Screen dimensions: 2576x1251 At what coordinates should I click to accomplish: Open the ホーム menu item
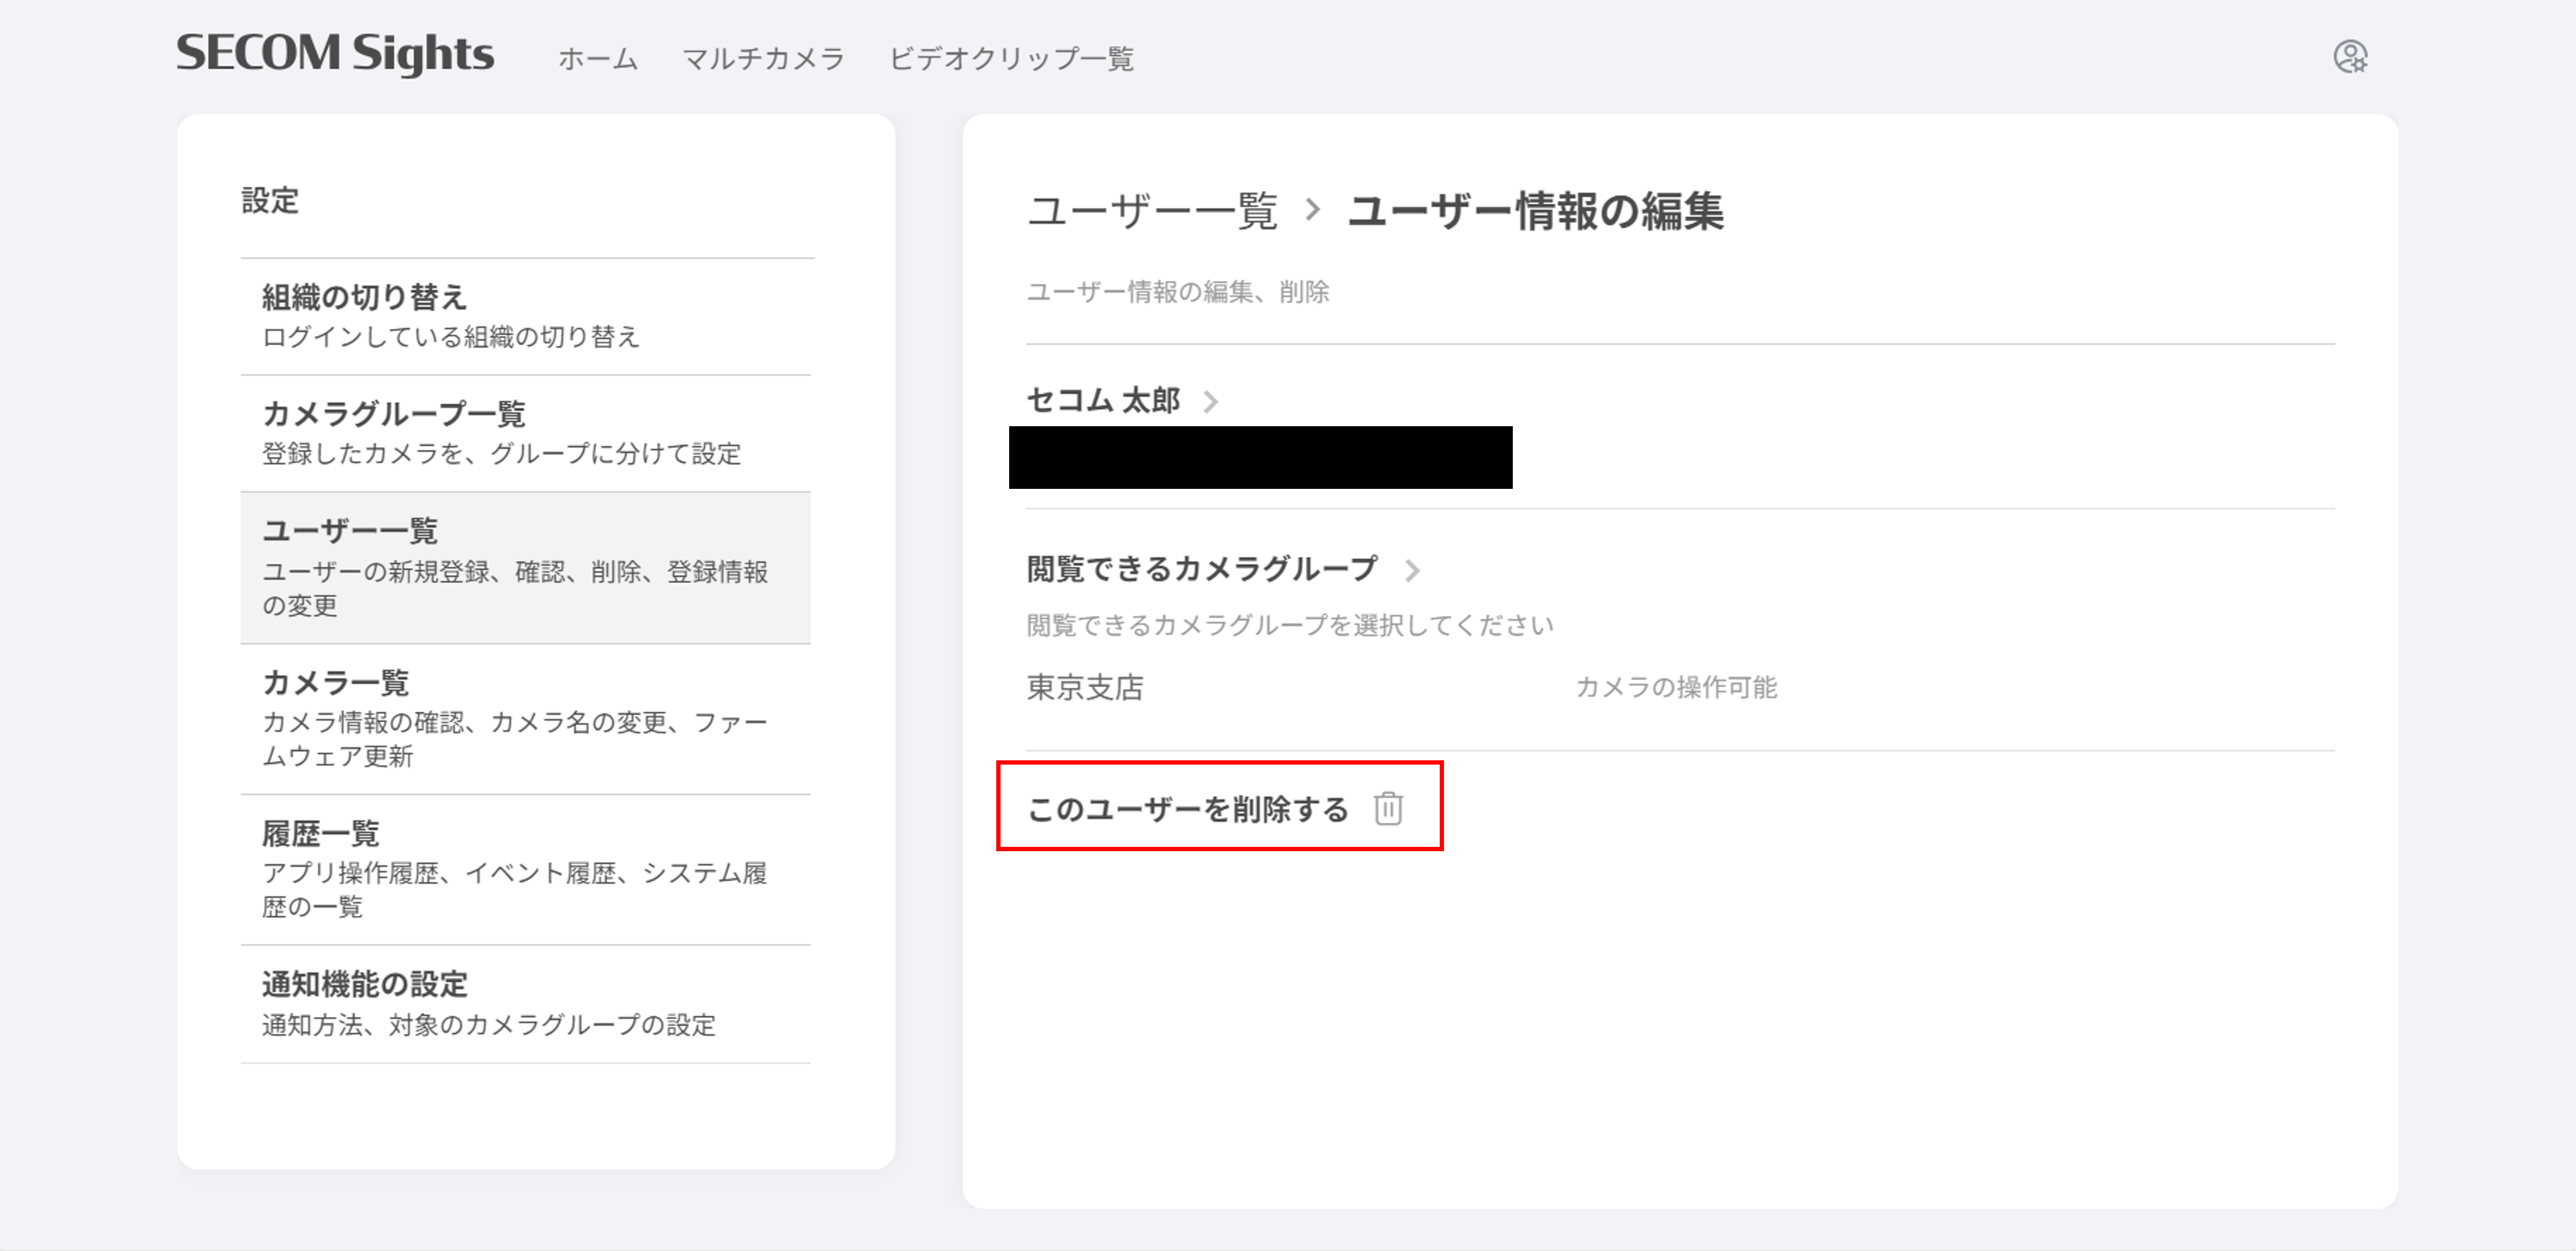597,59
